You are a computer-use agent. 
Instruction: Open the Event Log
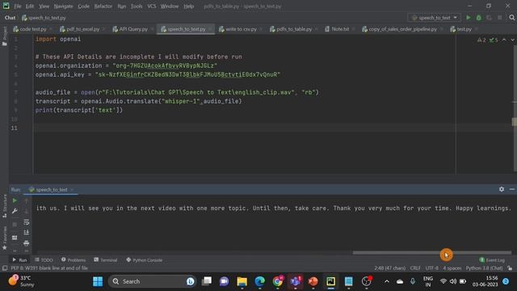click(x=492, y=260)
